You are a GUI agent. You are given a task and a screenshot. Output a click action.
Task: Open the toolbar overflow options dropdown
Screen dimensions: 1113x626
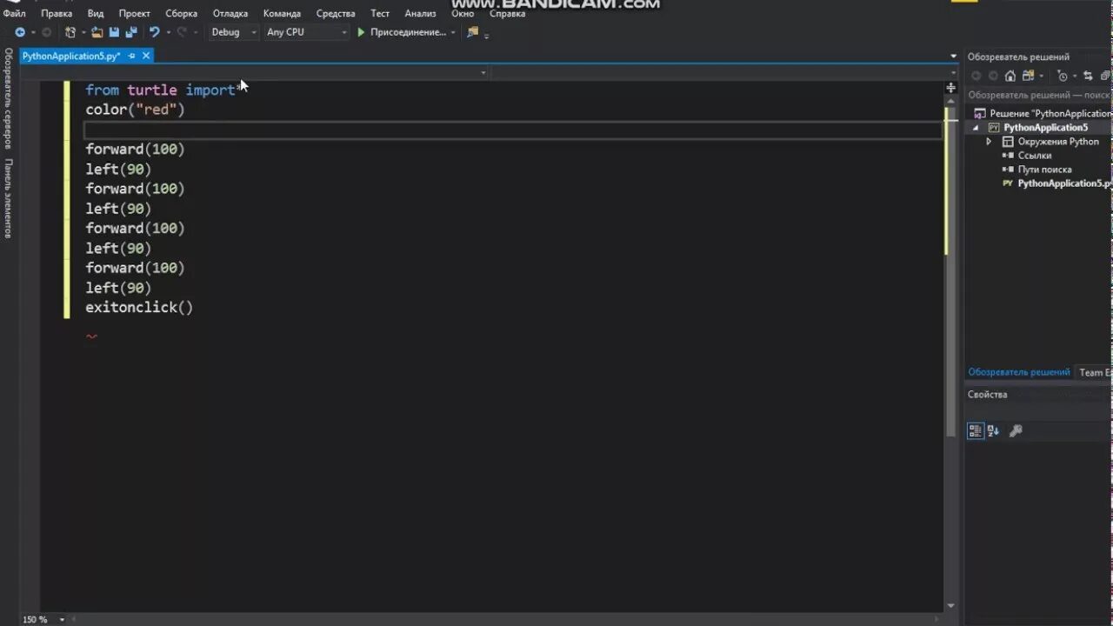487,35
